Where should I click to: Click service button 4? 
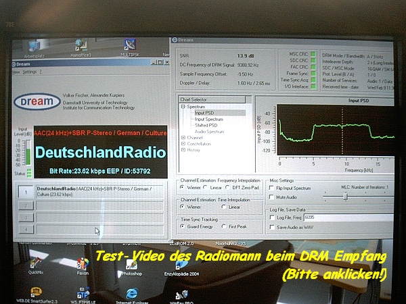coord(26,229)
